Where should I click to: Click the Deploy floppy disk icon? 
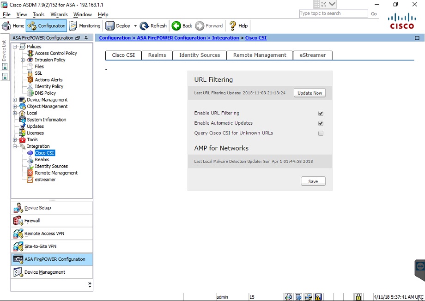110,26
